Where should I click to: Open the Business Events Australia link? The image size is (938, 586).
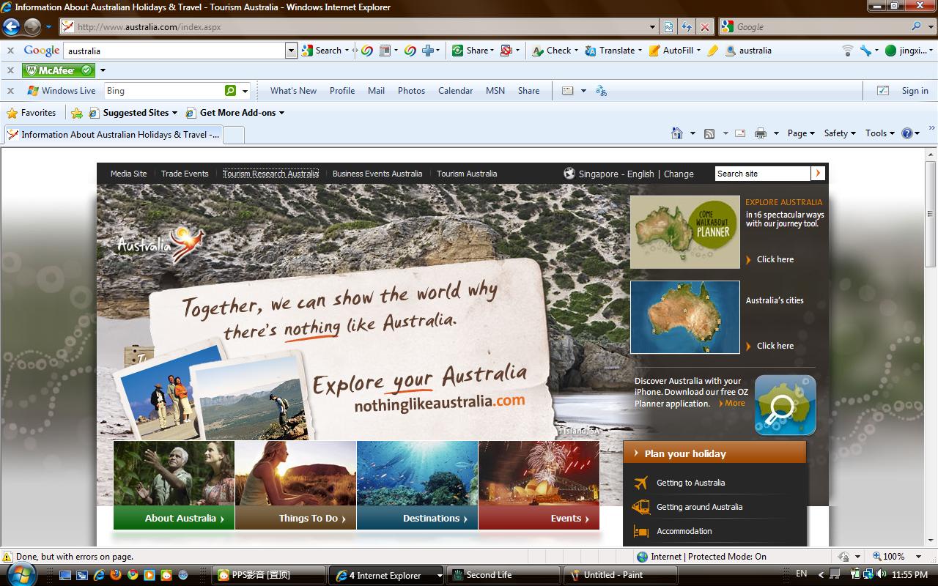tap(377, 174)
